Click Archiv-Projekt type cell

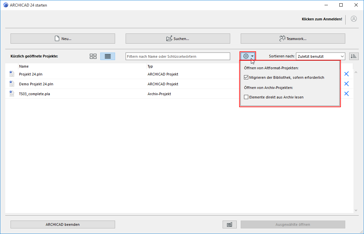pos(159,94)
